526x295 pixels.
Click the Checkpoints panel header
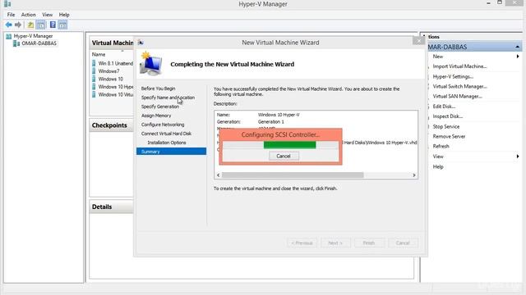tap(112, 125)
